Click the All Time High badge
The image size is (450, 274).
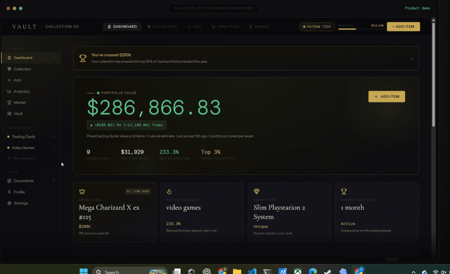coord(138,191)
